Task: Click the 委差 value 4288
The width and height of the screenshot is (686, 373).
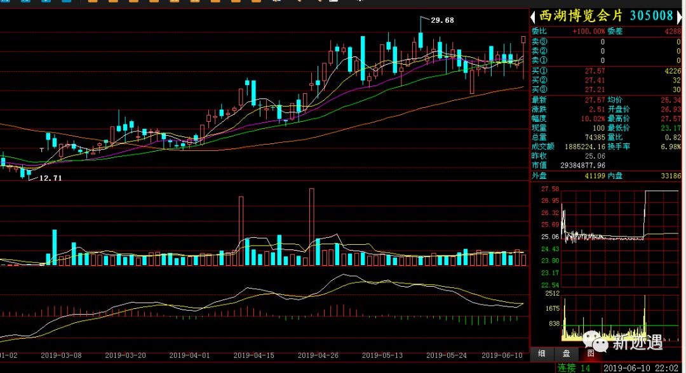Action: pyautogui.click(x=673, y=32)
